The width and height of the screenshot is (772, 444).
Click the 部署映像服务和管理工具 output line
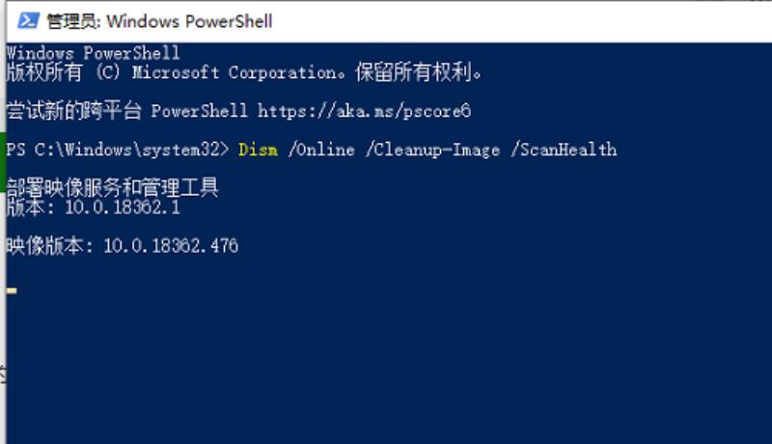point(112,187)
